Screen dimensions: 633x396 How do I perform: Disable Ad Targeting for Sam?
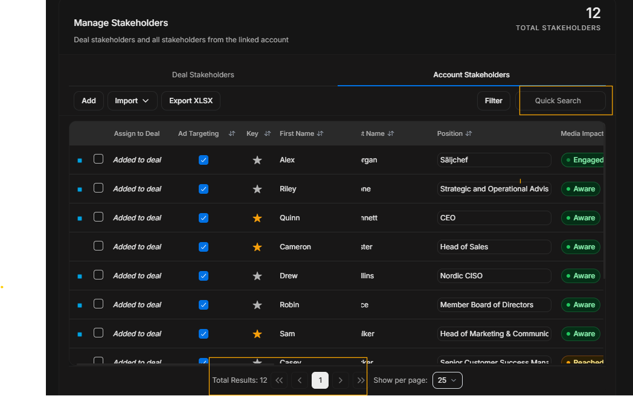204,334
